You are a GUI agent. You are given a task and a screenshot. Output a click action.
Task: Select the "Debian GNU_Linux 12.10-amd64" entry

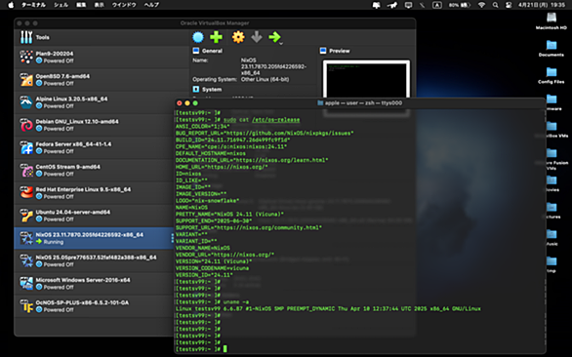77,121
